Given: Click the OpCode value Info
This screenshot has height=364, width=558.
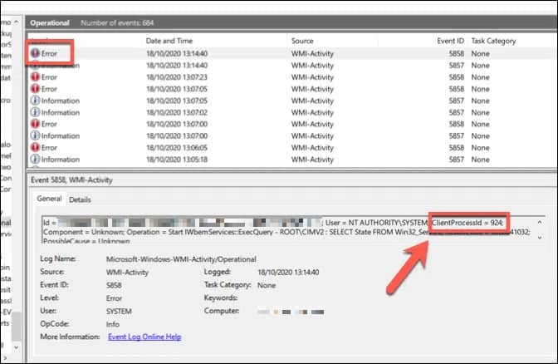Looking at the screenshot, I should [112, 324].
